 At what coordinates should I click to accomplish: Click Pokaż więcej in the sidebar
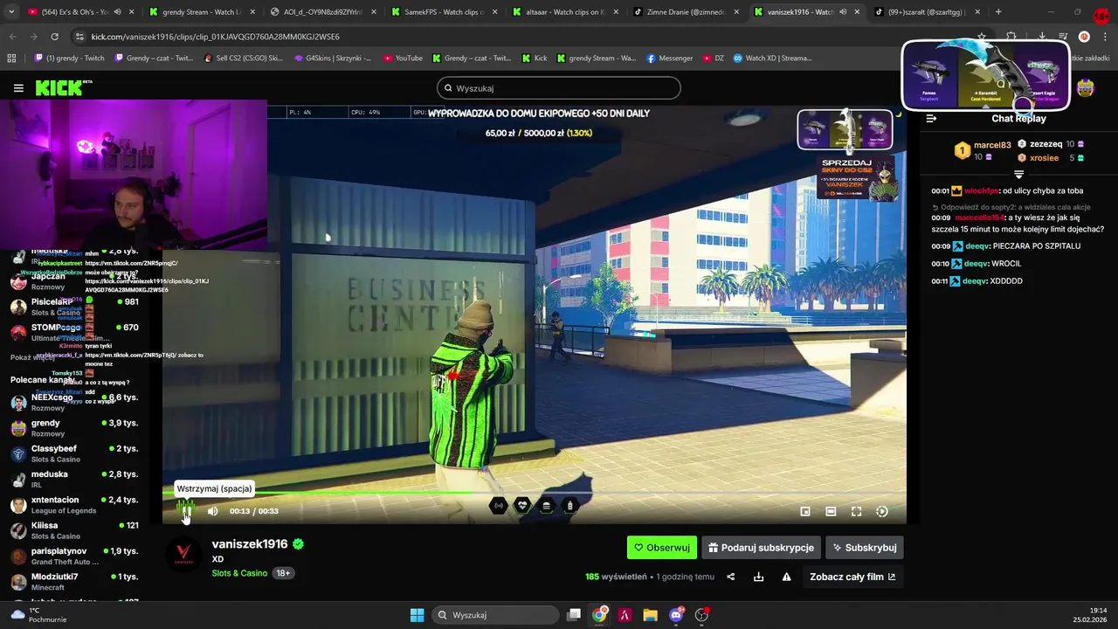pos(31,357)
